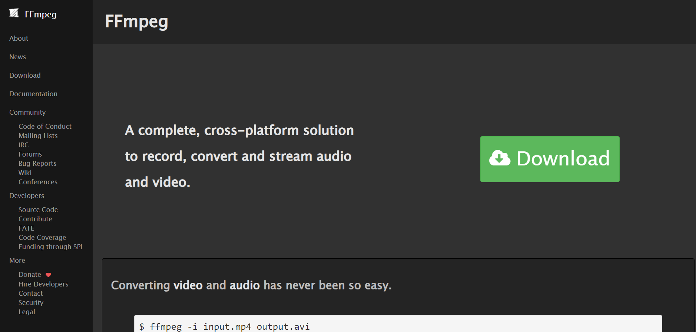Screen dimensions: 696x332
Task: Open the Code of Conduct link
Action: tap(45, 127)
